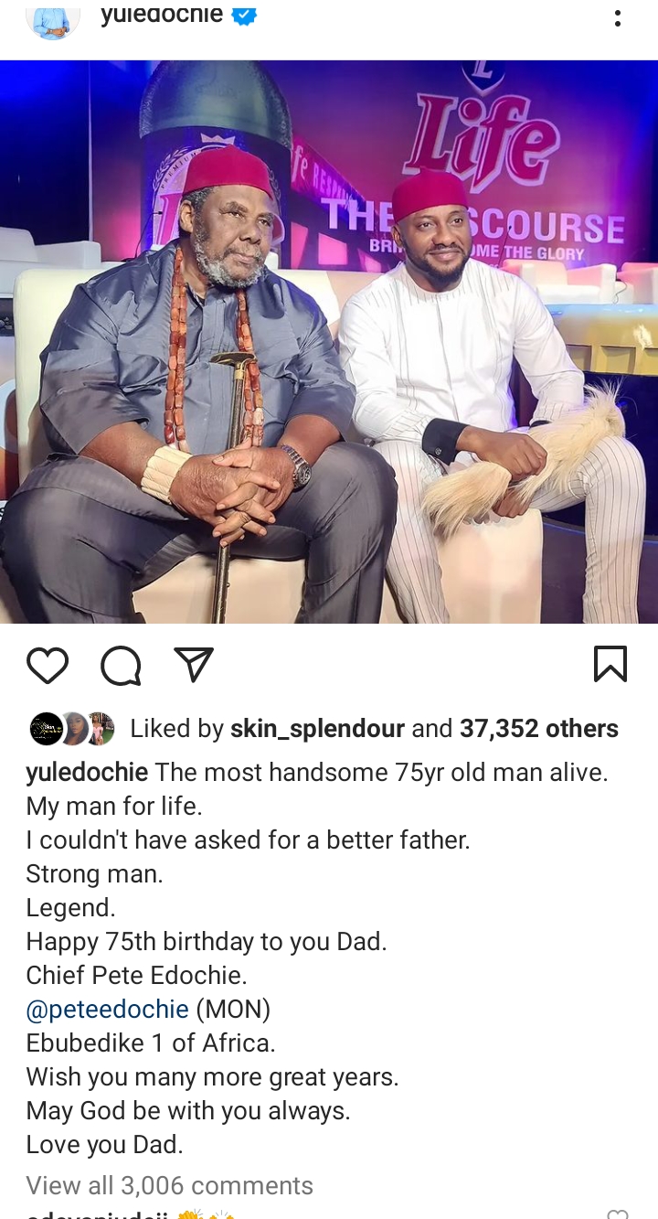
Task: Open comments via speech bubble icon
Action: pyautogui.click(x=121, y=665)
